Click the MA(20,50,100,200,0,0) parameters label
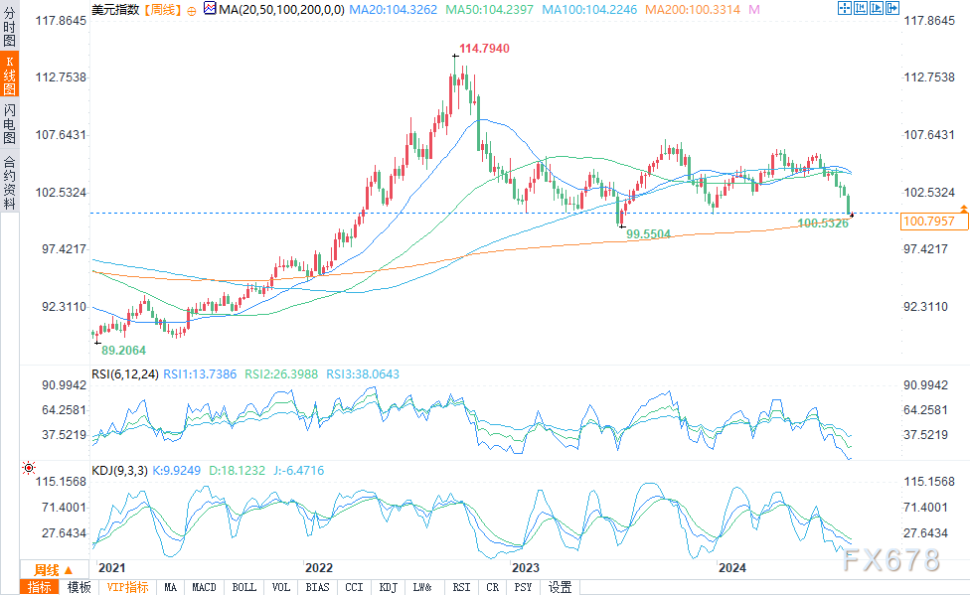The width and height of the screenshot is (970, 595). (x=281, y=10)
